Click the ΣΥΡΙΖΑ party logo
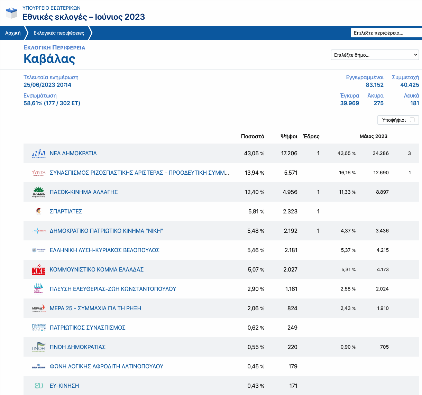 [39, 173]
